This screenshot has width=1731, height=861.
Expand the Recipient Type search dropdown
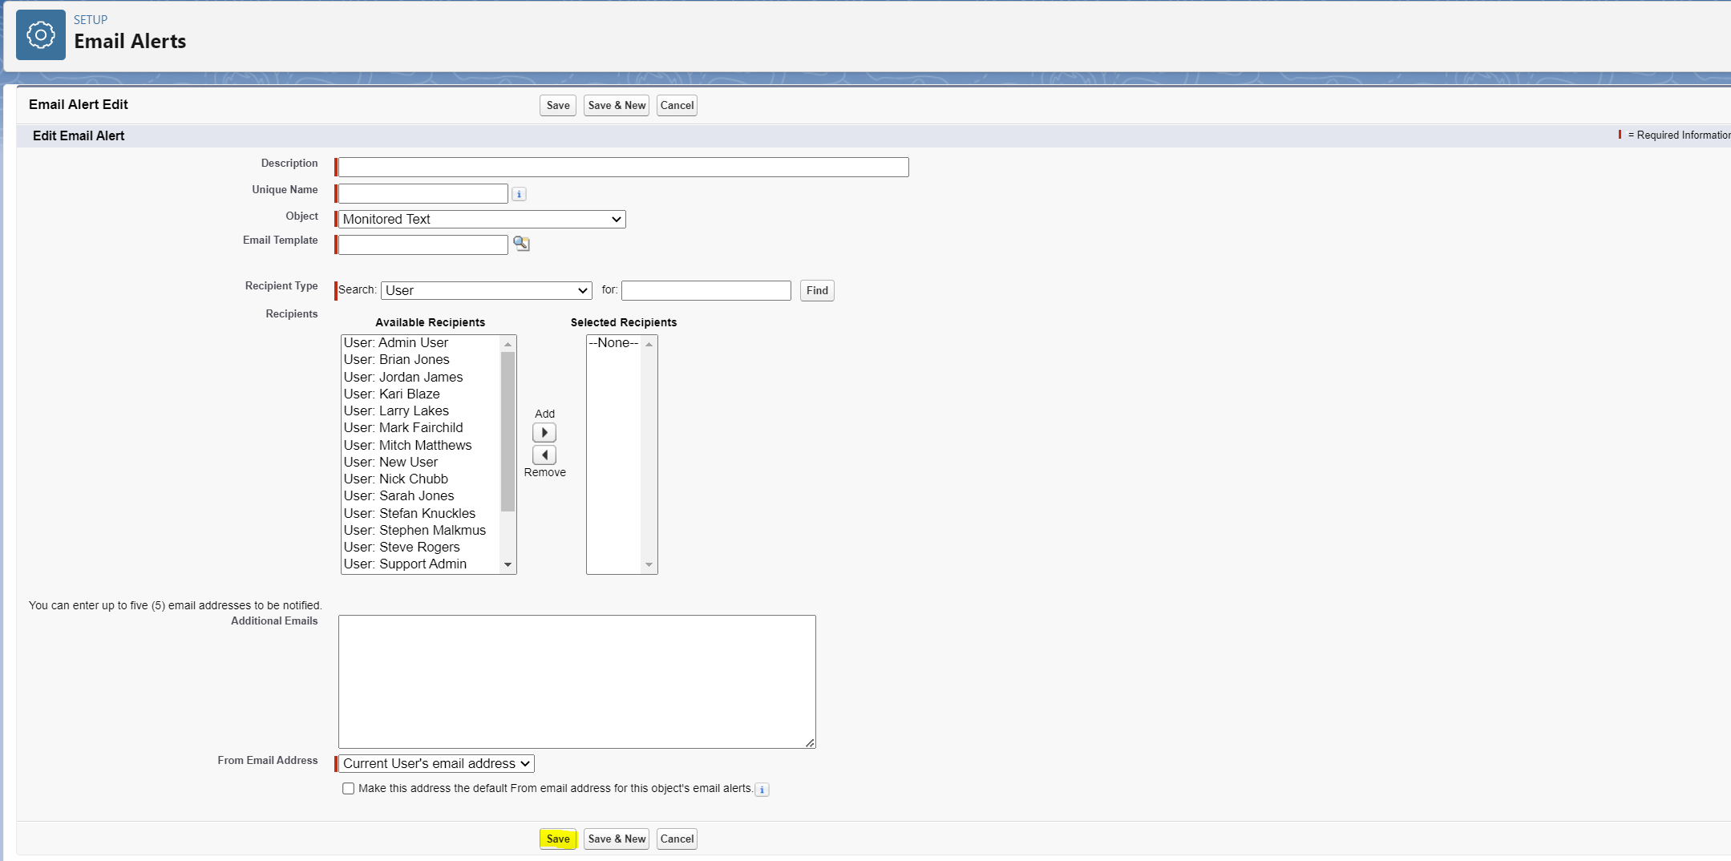(x=486, y=291)
